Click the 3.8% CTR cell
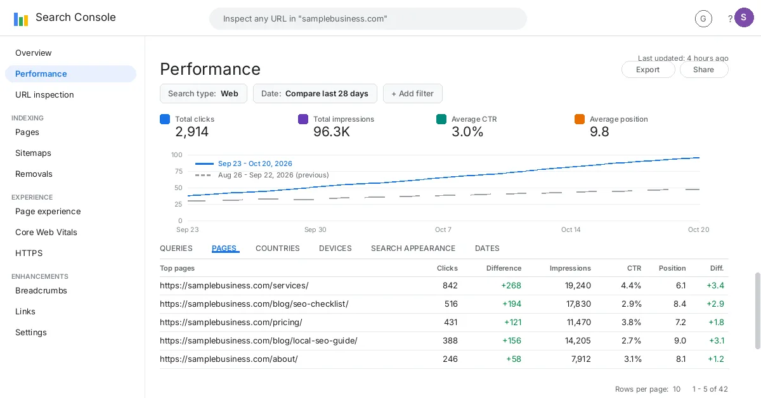The image size is (761, 398). pyautogui.click(x=632, y=323)
